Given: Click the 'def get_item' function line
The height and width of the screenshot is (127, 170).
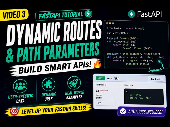Looking at the screenshot, I should click(136, 57).
